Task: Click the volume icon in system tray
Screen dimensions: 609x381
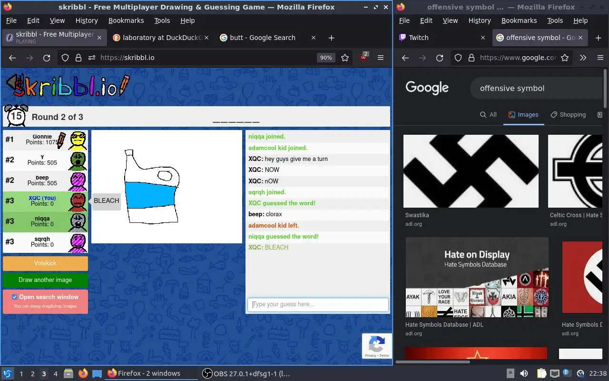Action: click(524, 373)
